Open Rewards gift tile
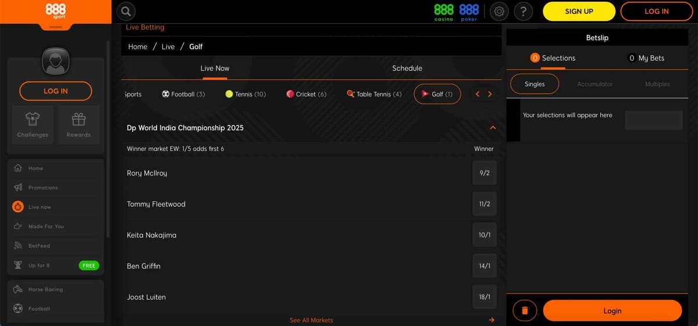Screen dimensions: 698x326 click(x=79, y=125)
